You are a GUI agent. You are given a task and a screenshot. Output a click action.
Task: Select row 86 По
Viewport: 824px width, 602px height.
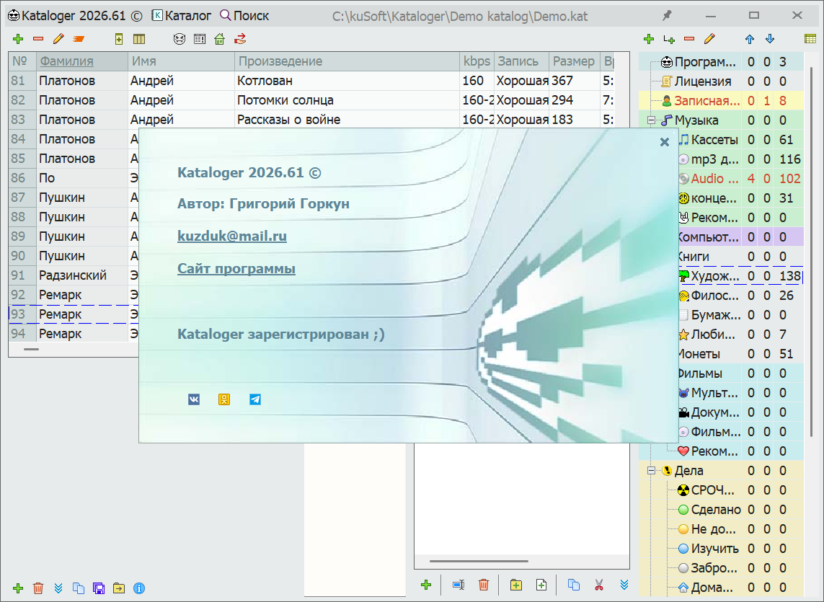[x=74, y=178]
